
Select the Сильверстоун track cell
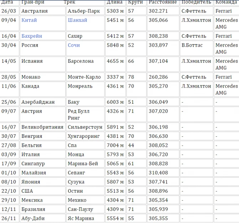click(x=85, y=127)
